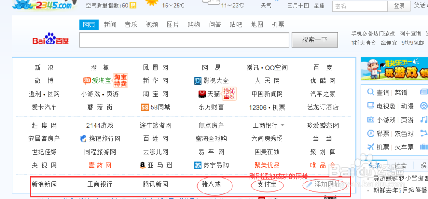This screenshot has height=199, width=428.
Task: Open the 支付宝 custom link
Action: [x=267, y=184]
